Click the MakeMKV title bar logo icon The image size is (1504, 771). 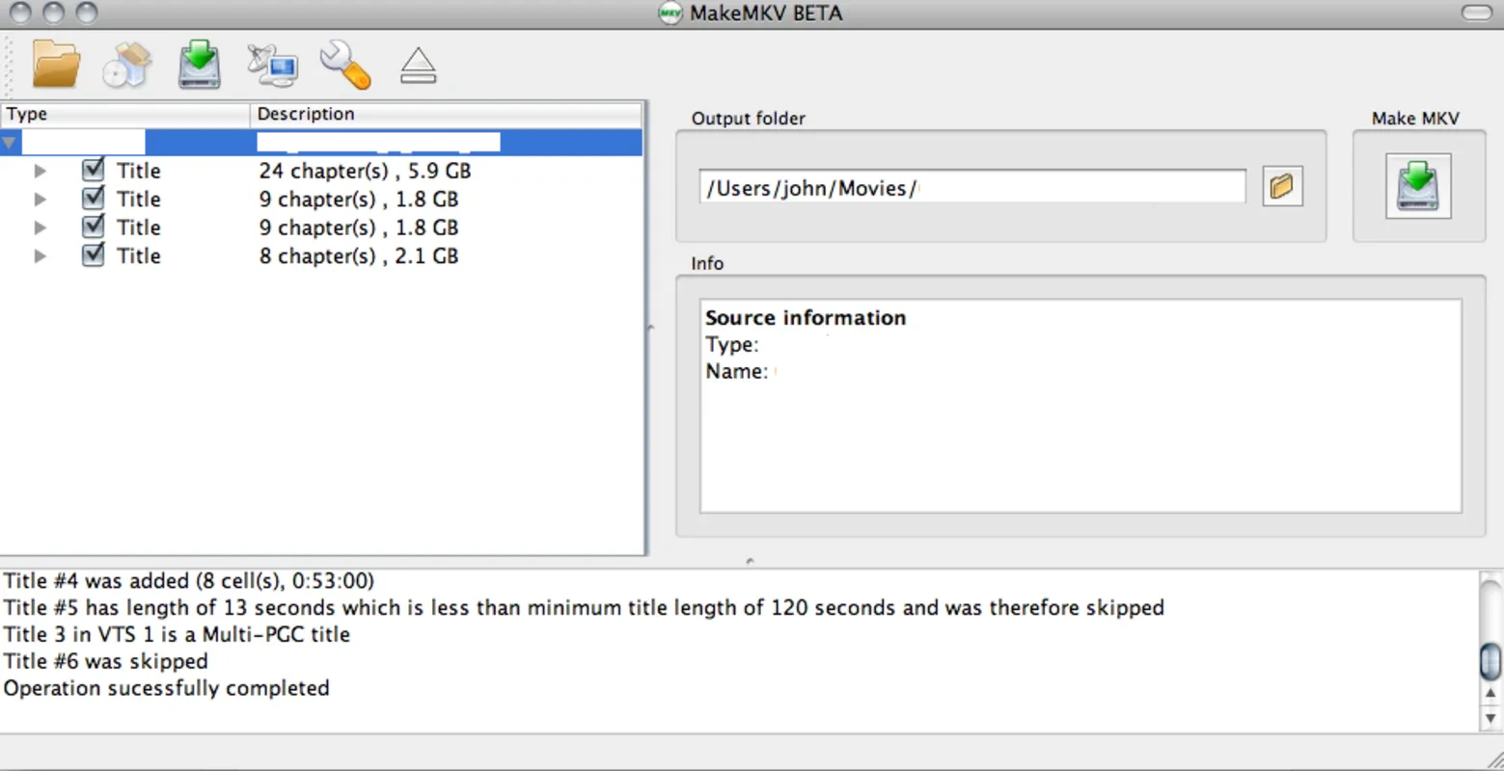point(670,13)
